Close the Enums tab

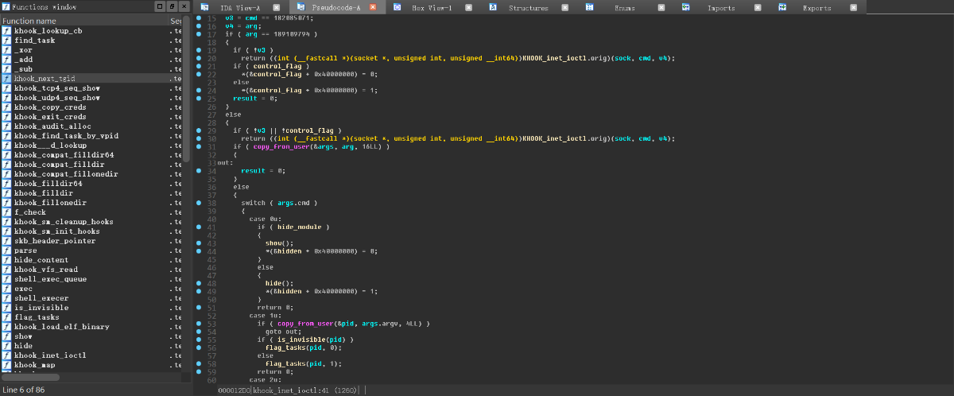click(x=661, y=7)
